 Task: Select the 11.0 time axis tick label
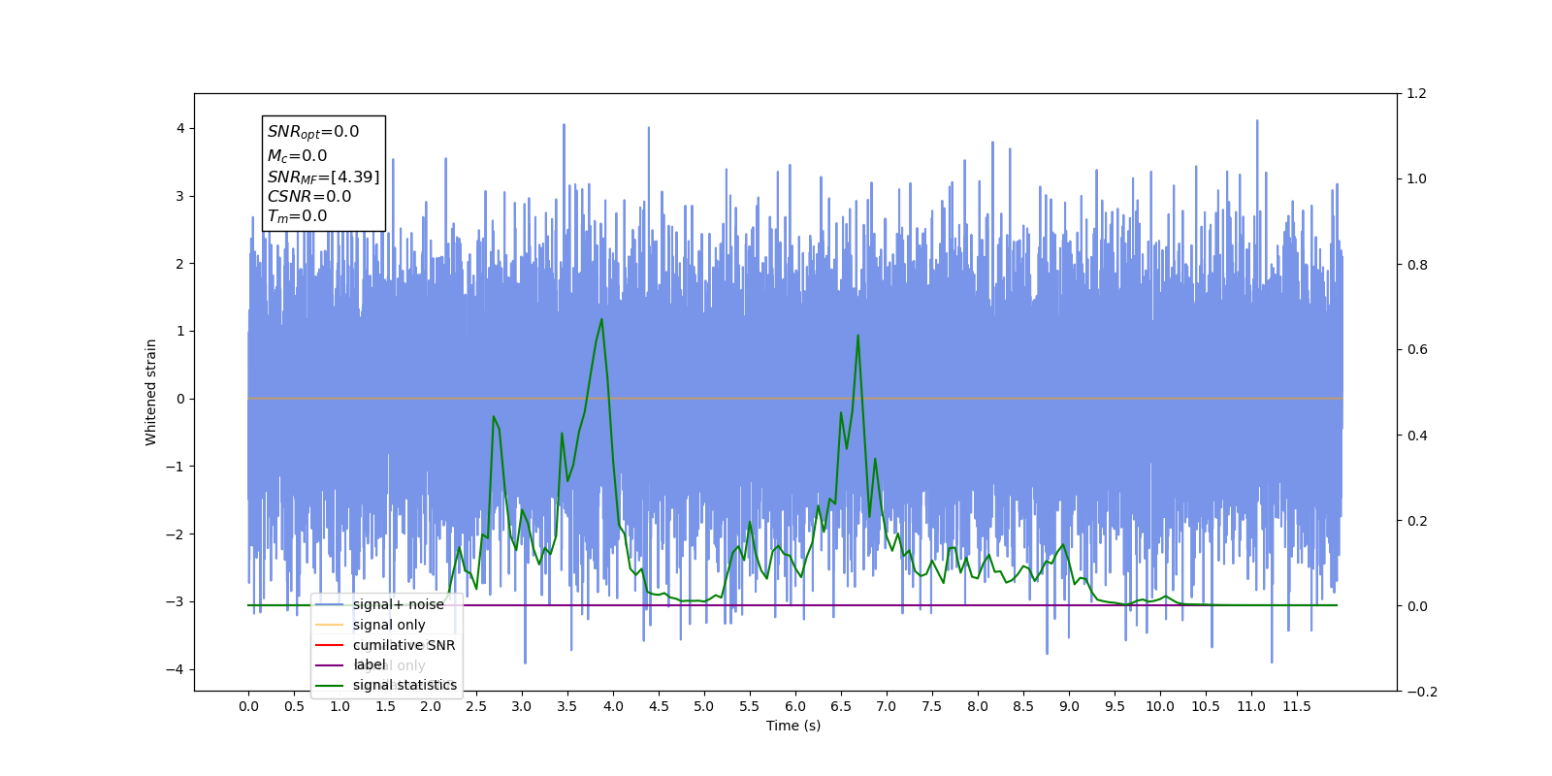(x=1251, y=706)
